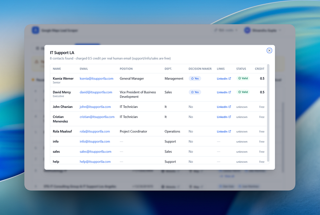Open the info@itsupportla.com email link
This screenshot has width=320, height=215.
click(95, 142)
